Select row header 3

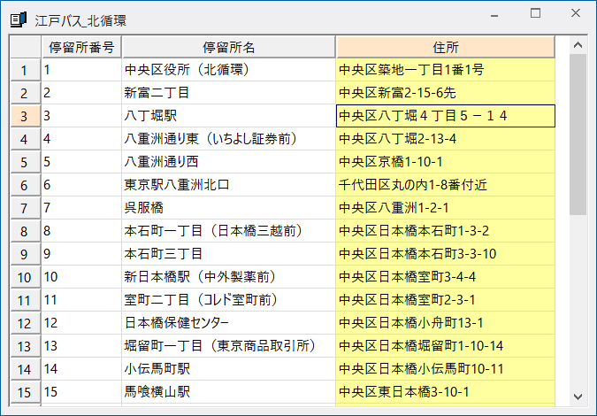(x=25, y=115)
